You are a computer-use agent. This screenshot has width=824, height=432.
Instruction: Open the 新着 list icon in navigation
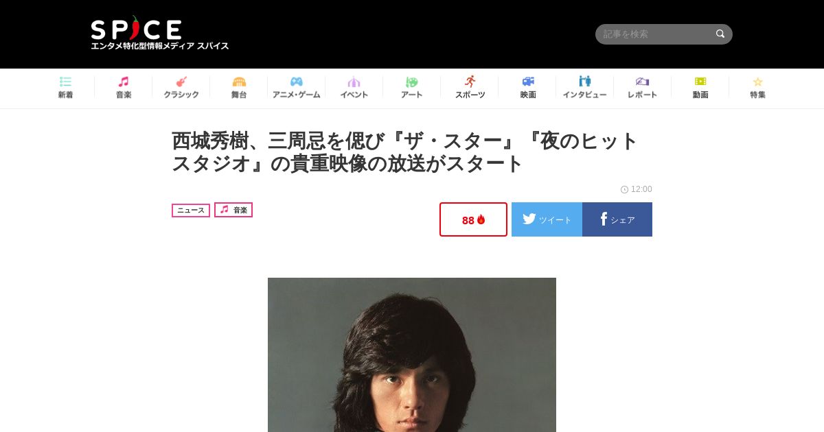[65, 88]
